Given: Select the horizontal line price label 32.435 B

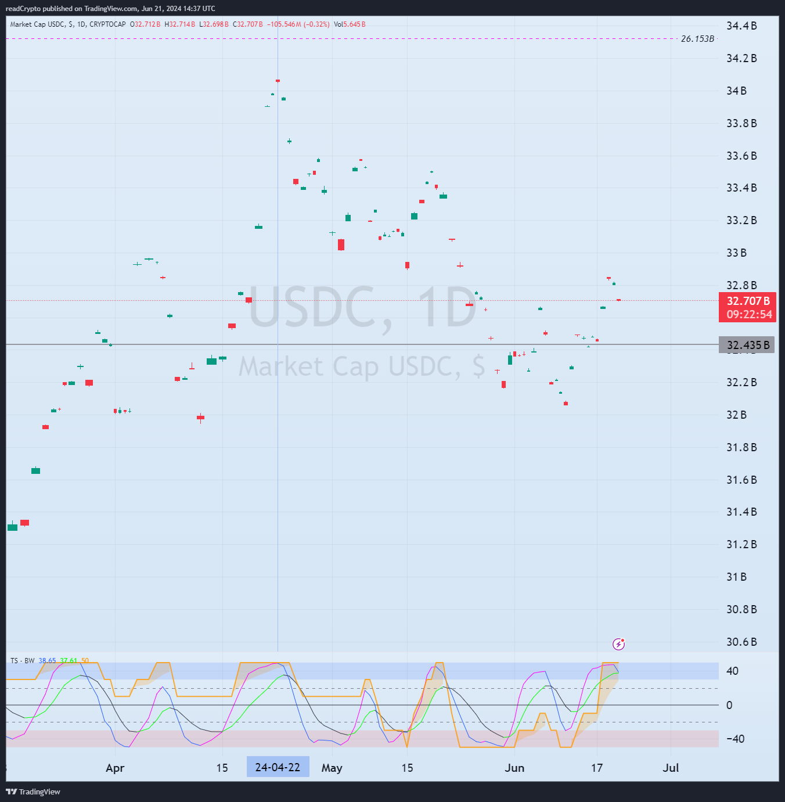Looking at the screenshot, I should 748,345.
